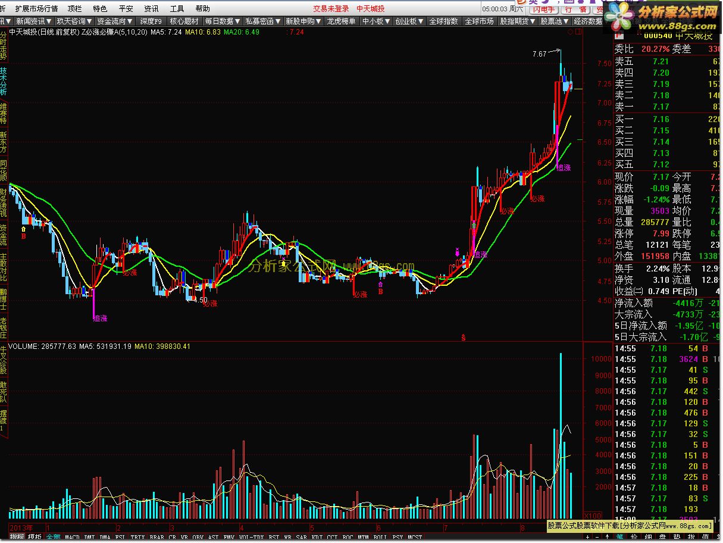Viewport: 723px width, 543px height.
Task: Select the TRIX indicator tab
Action: tap(137, 538)
